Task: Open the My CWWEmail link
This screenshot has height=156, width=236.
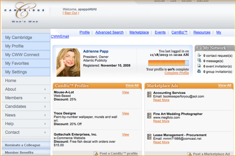Action: pos(60,37)
